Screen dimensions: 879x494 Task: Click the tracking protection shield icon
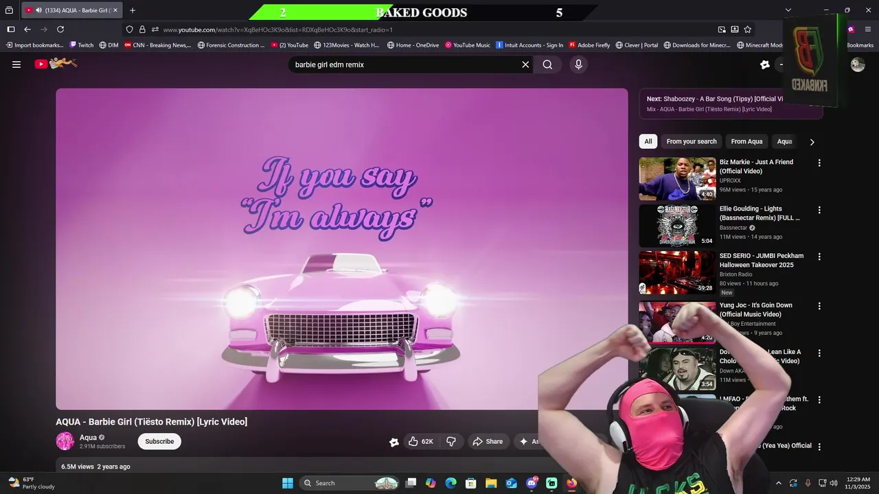(x=130, y=30)
